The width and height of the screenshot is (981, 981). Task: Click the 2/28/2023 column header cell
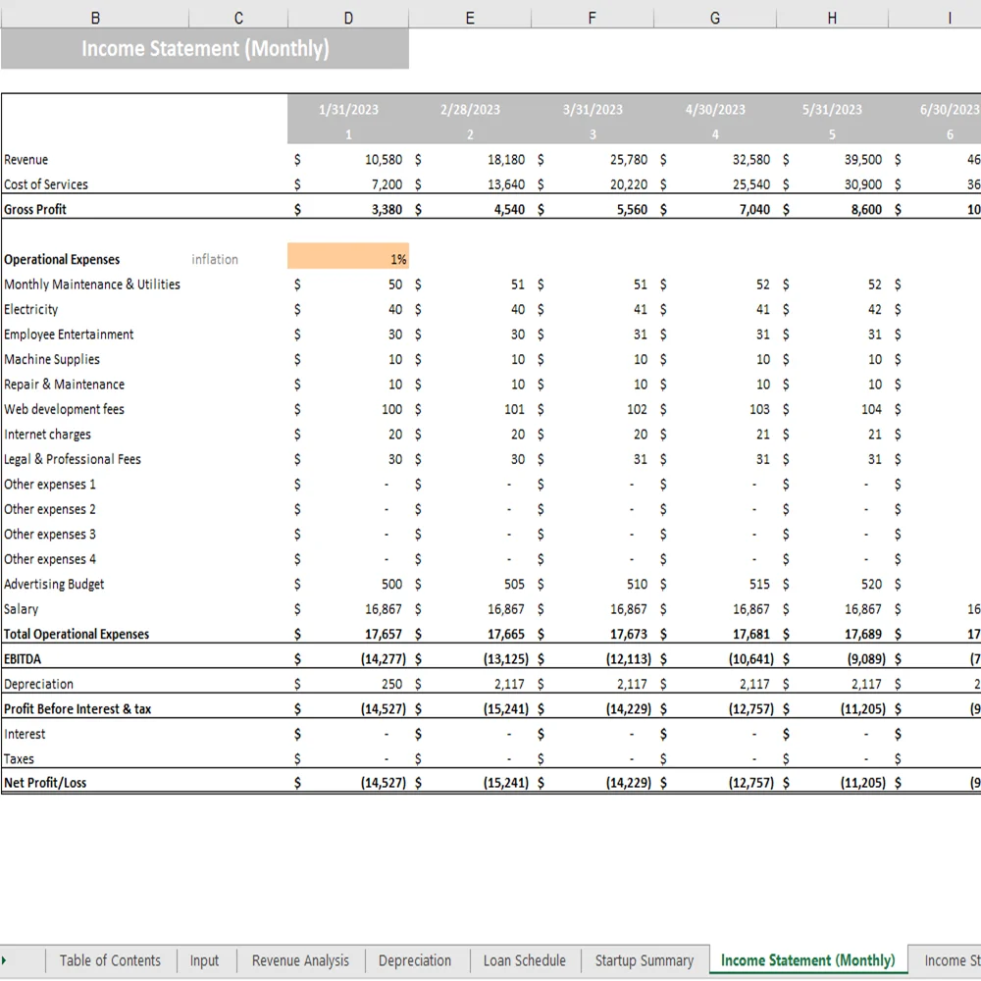pos(469,110)
